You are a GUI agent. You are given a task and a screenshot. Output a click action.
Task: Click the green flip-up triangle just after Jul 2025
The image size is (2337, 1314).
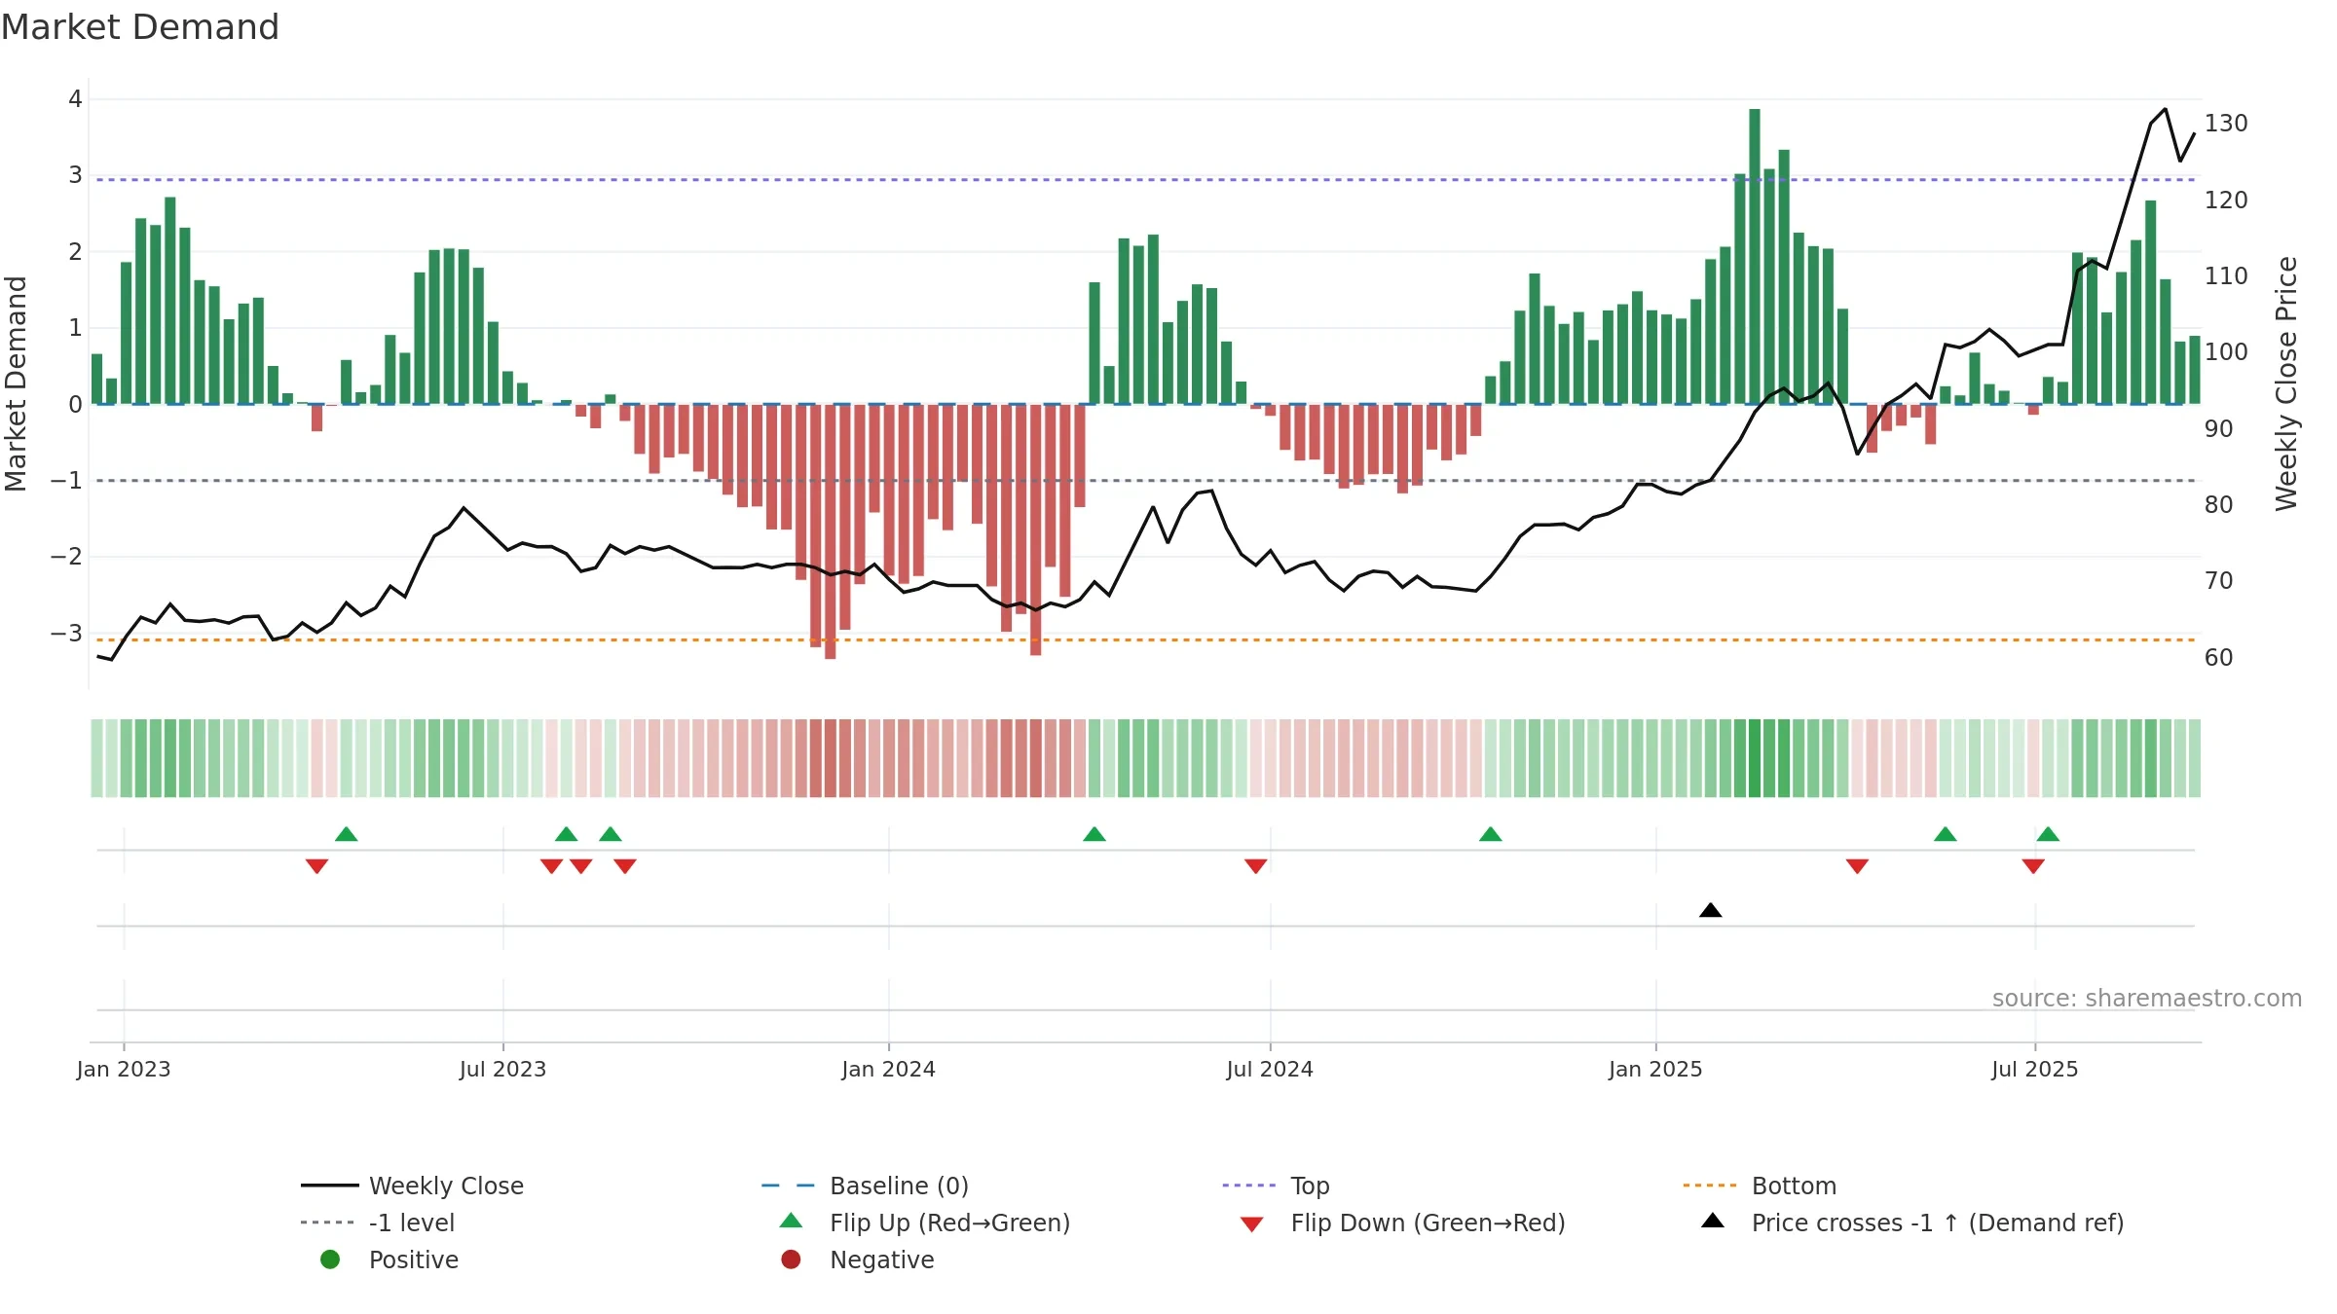tap(2048, 834)
